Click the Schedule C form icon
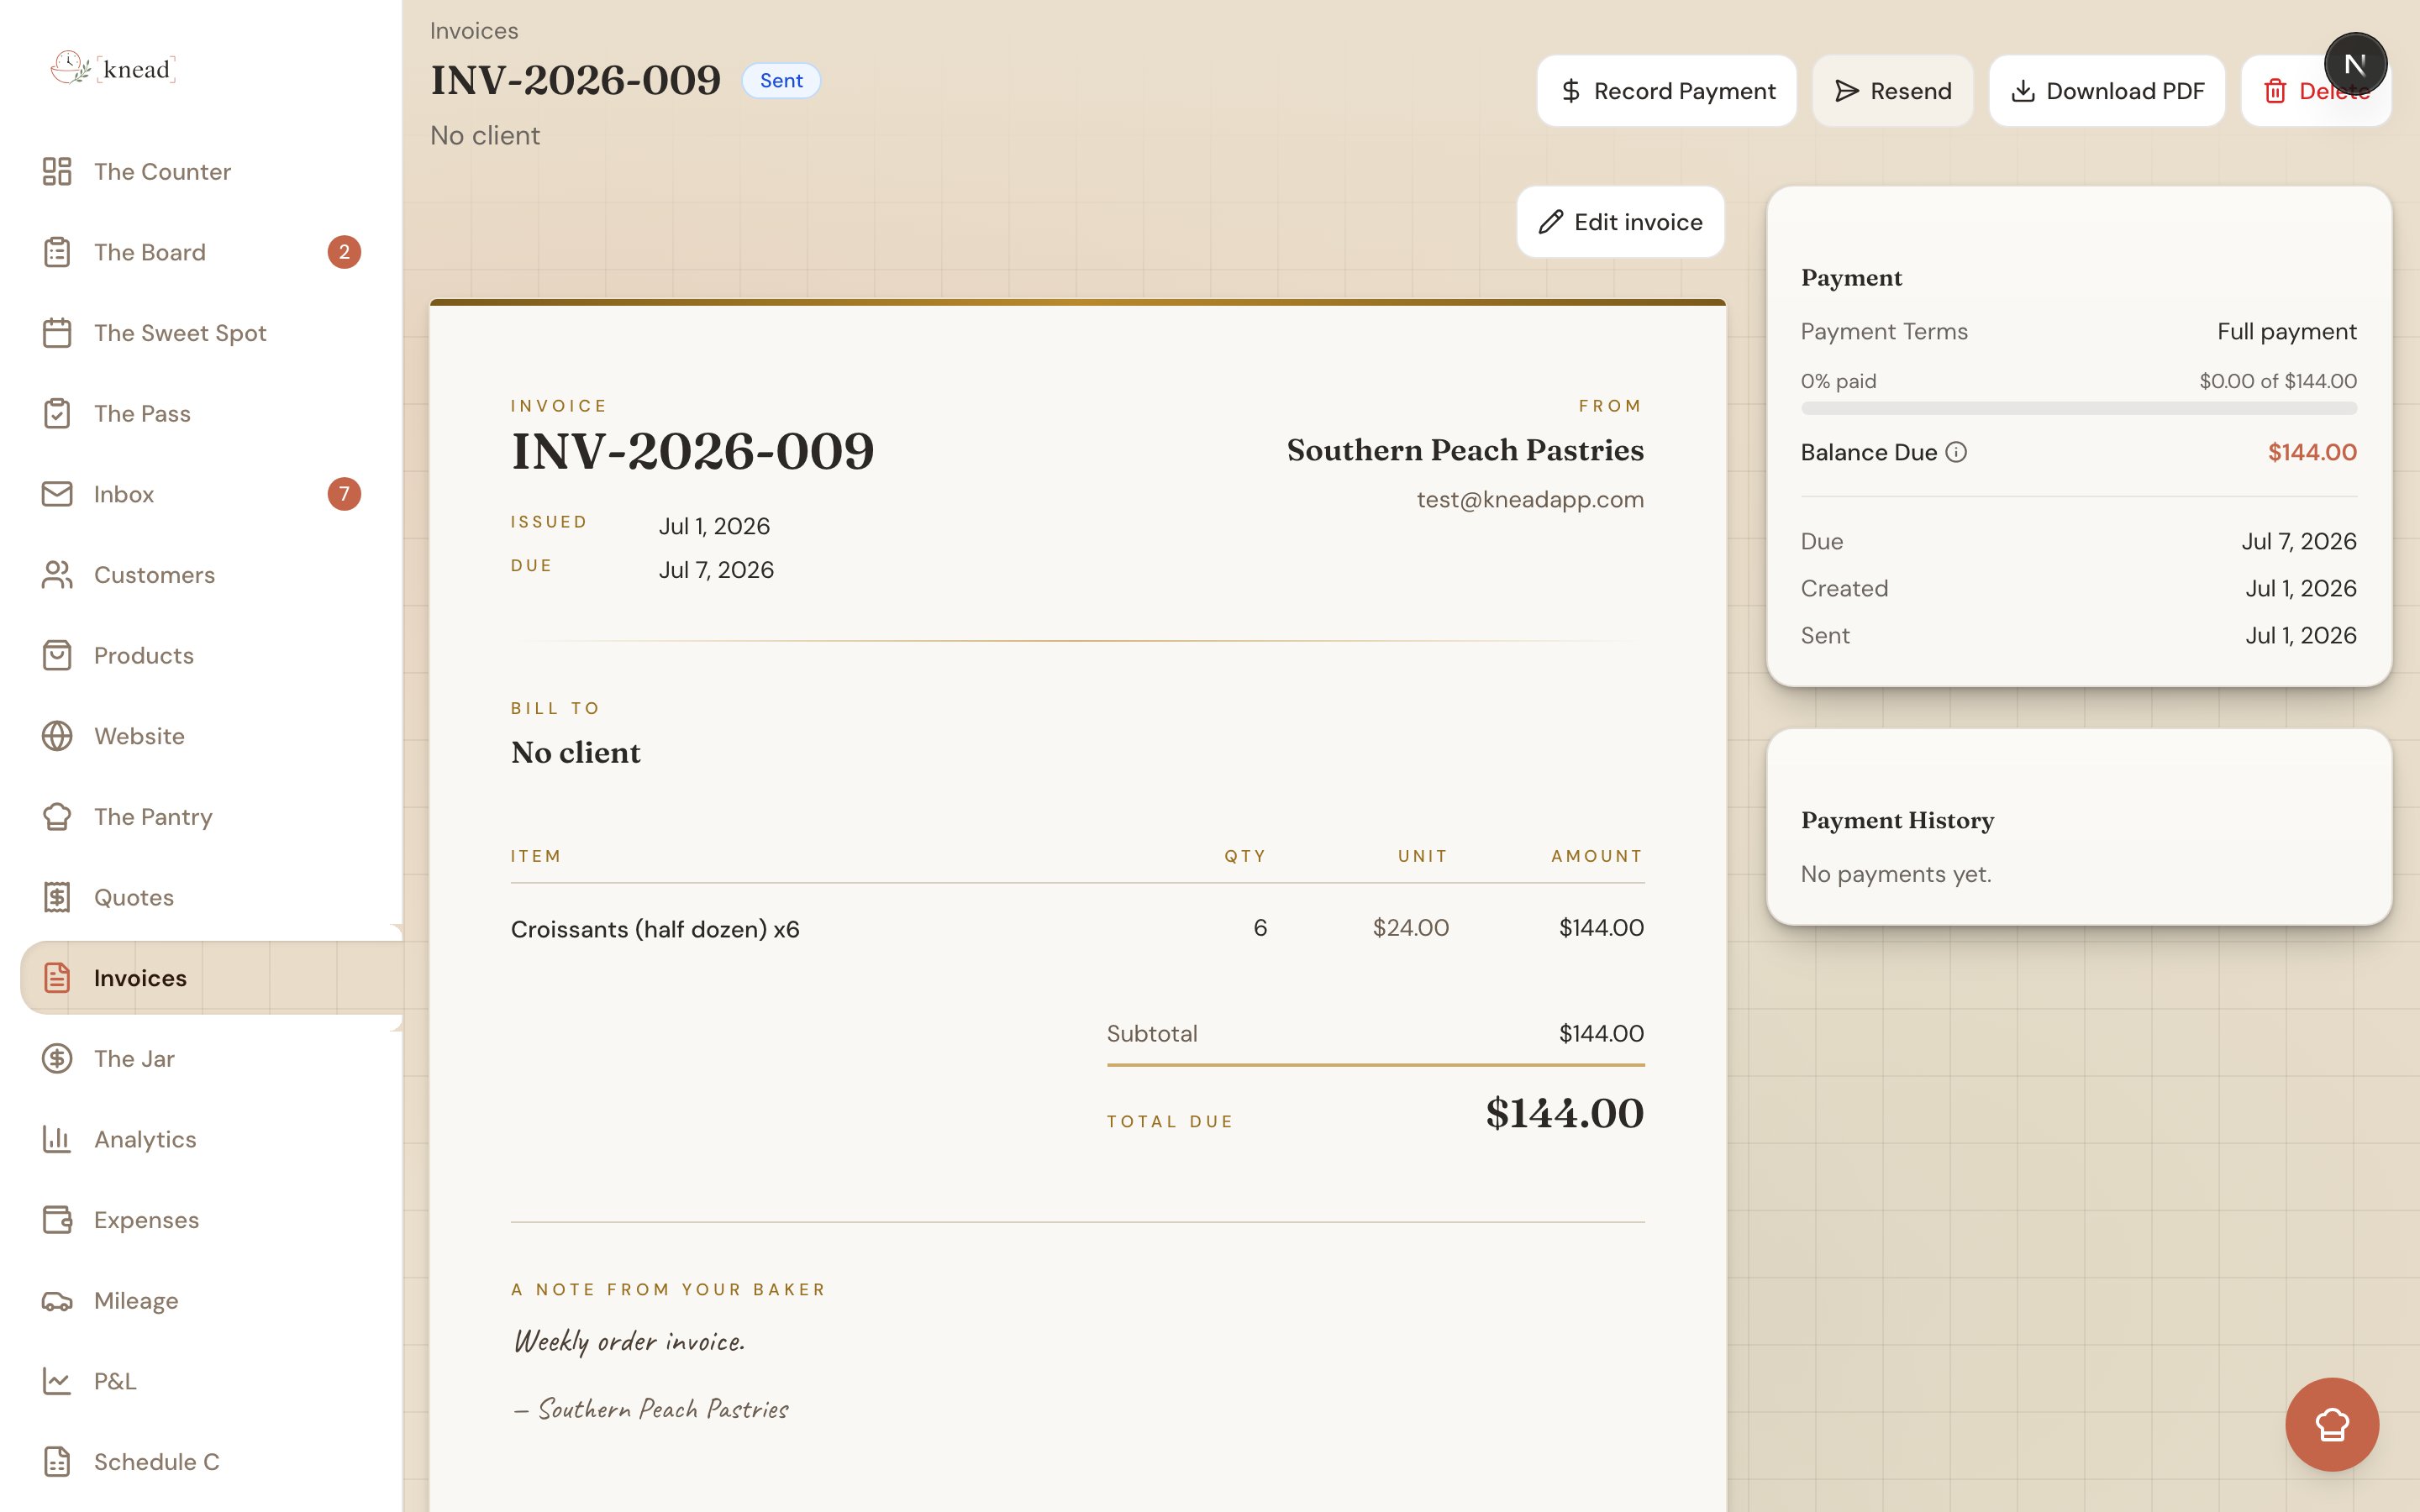This screenshot has width=2420, height=1512. 57,1462
